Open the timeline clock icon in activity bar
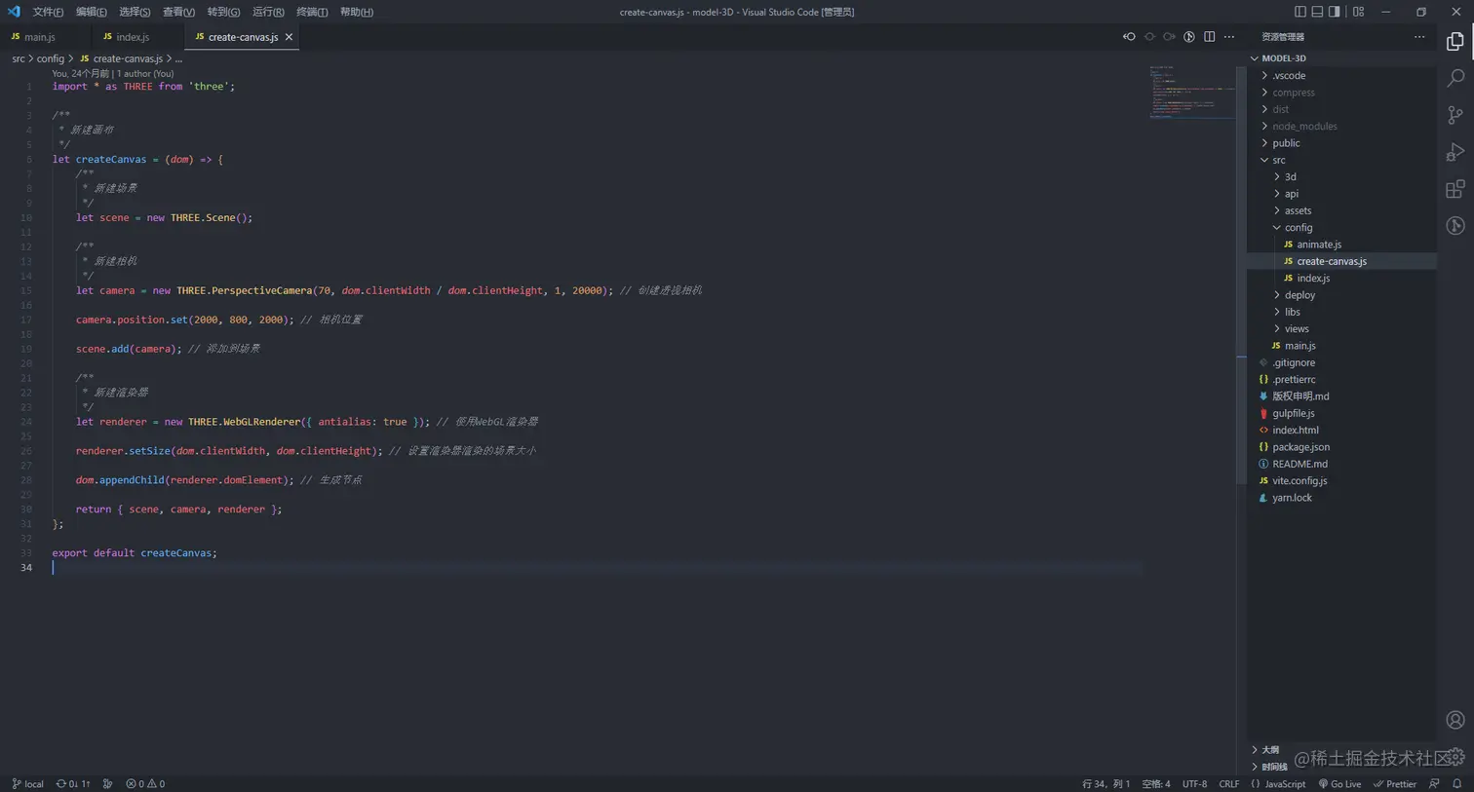 coord(1455,226)
